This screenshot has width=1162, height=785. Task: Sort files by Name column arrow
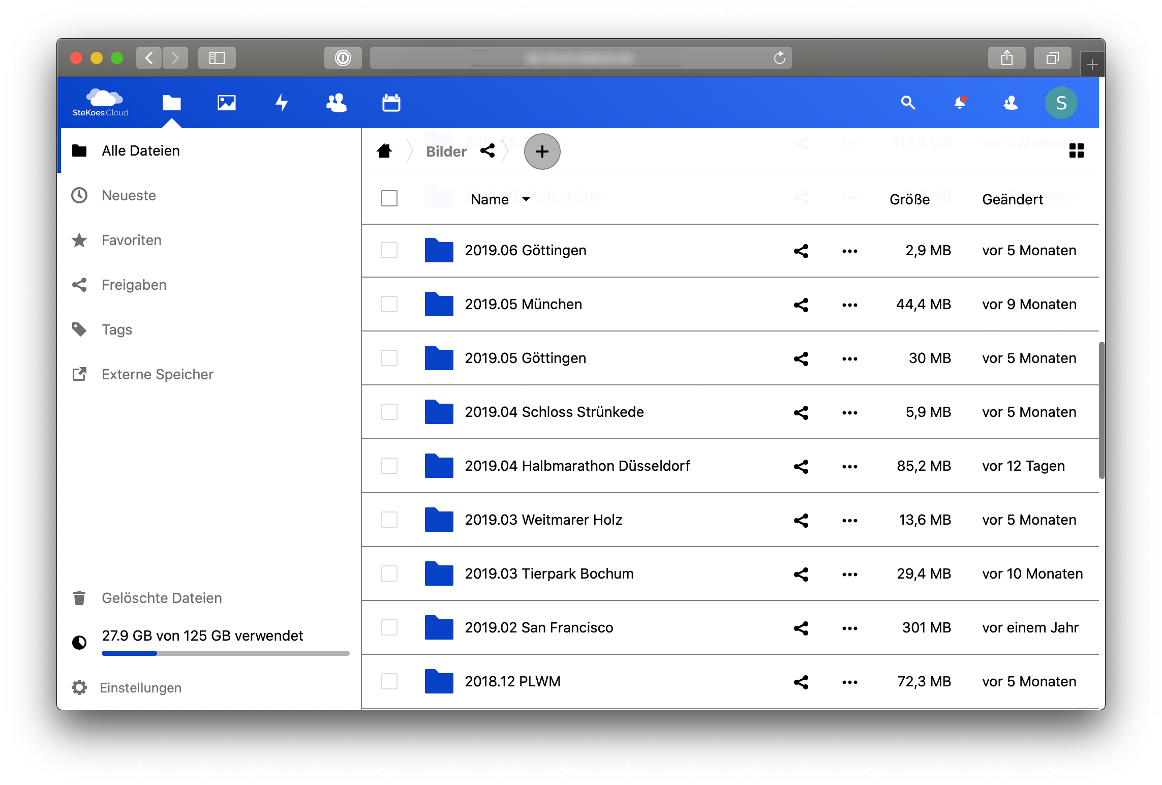click(x=526, y=199)
